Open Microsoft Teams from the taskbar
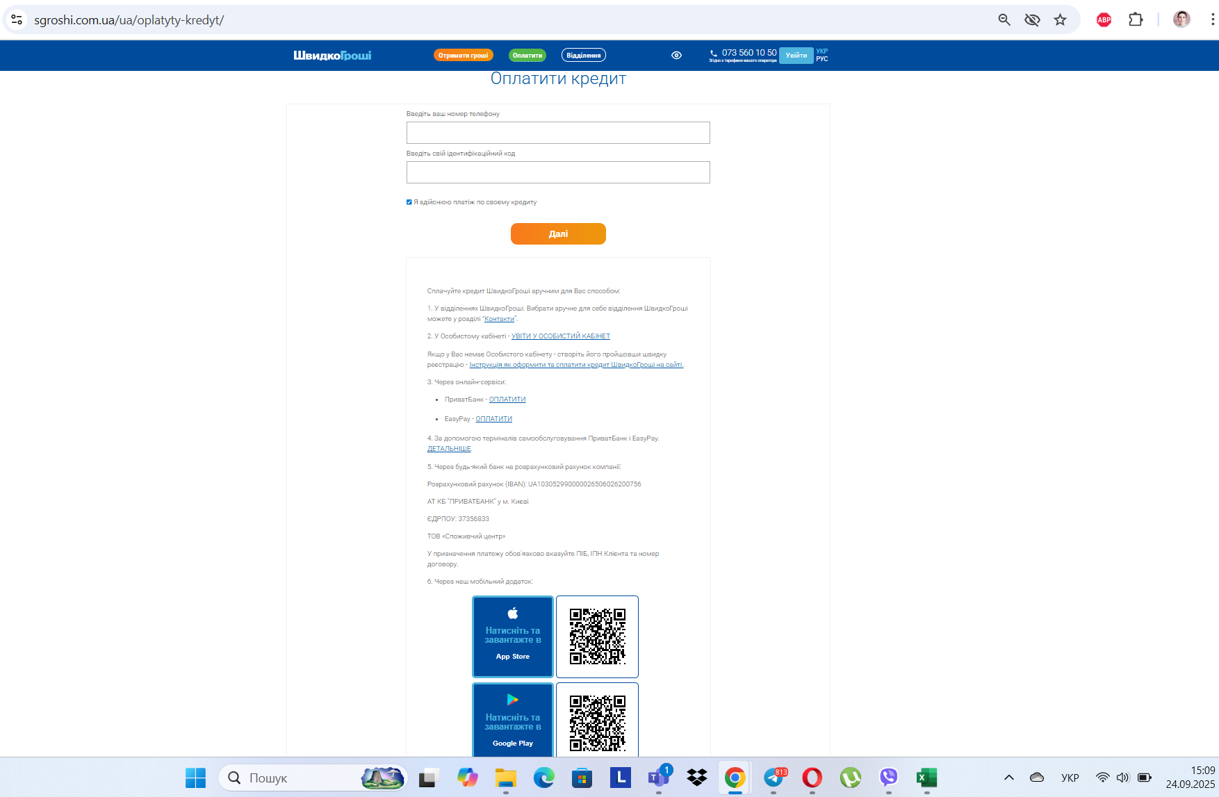This screenshot has width=1219, height=797. pyautogui.click(x=658, y=778)
